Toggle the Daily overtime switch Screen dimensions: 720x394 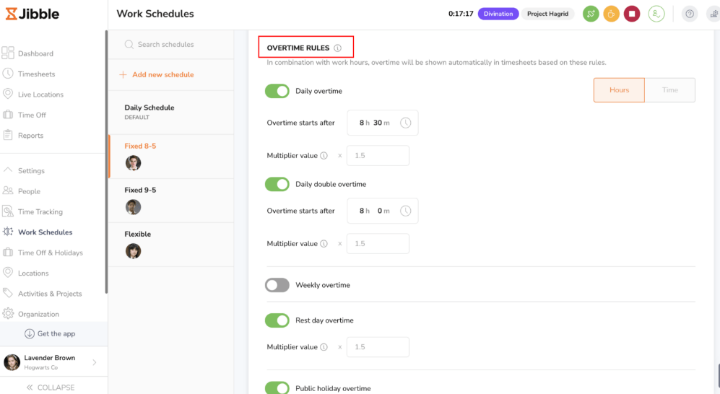277,91
